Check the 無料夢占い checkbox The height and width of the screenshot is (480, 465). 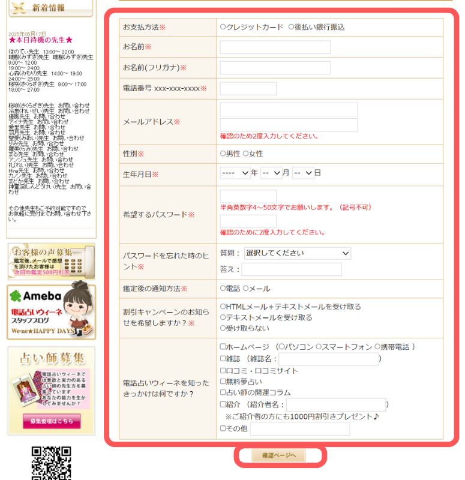pos(223,382)
